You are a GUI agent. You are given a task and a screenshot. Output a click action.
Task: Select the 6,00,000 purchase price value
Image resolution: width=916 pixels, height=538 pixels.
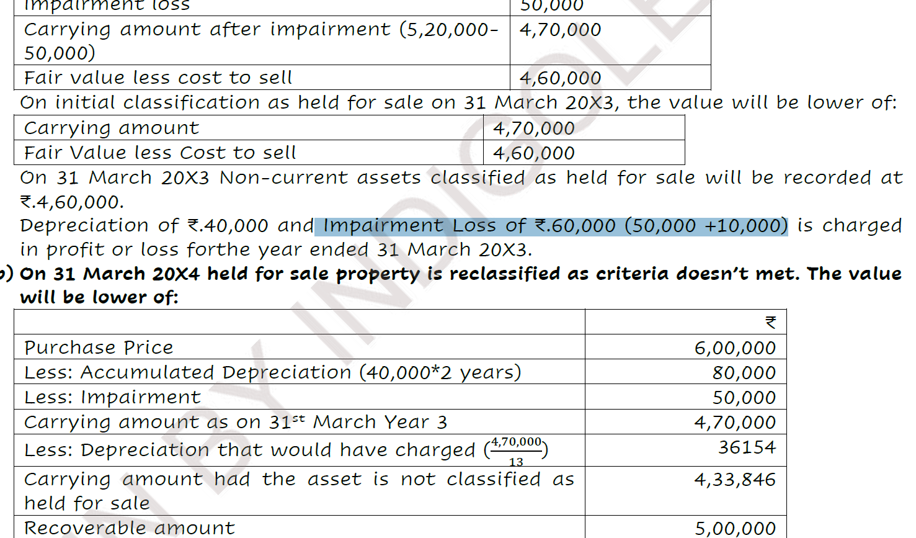tap(735, 348)
